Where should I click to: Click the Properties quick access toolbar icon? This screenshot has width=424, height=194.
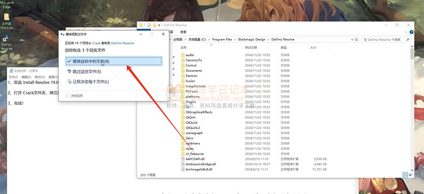tap(149, 25)
